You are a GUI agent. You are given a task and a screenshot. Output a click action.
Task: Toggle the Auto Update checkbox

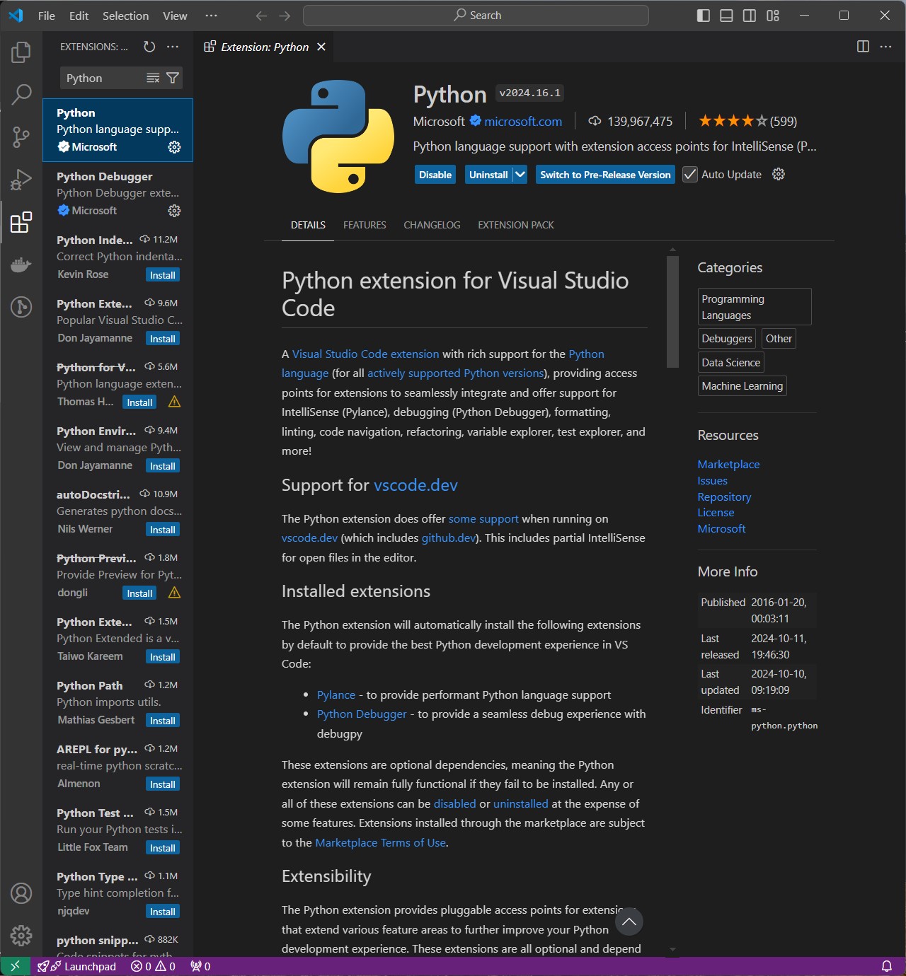click(690, 175)
